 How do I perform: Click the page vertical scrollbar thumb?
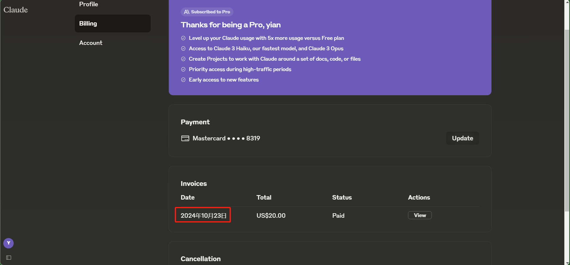coord(567,120)
